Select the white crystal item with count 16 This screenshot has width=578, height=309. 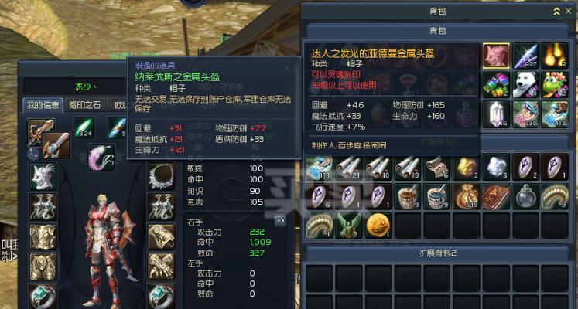pyautogui.click(x=496, y=114)
